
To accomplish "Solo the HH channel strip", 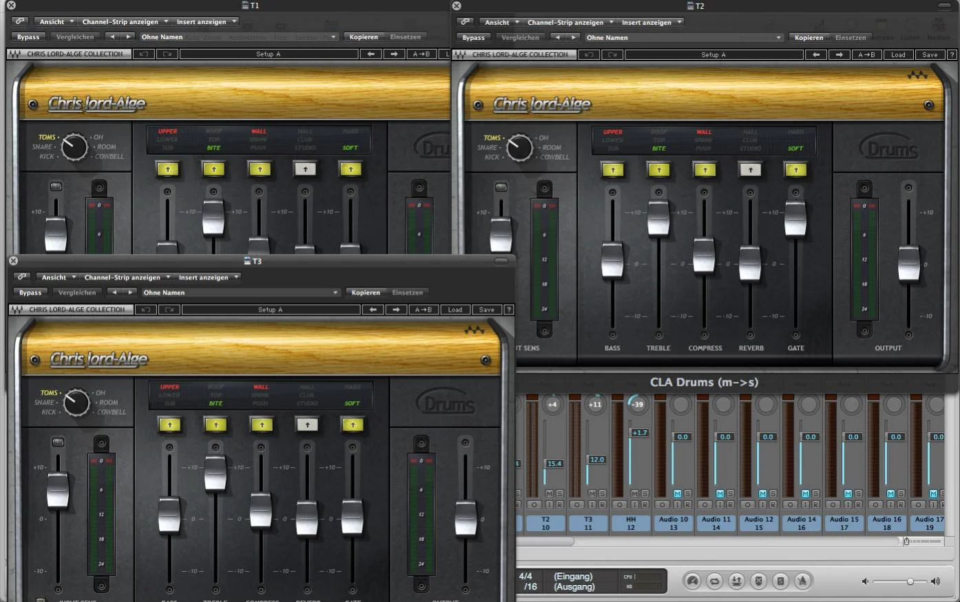I will pos(645,494).
